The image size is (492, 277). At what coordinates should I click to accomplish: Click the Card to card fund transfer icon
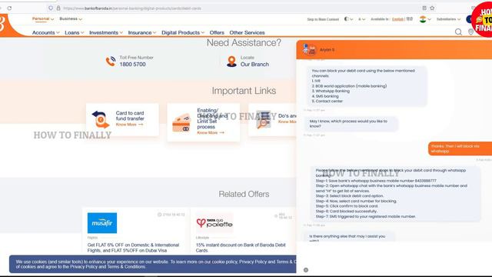(101, 120)
